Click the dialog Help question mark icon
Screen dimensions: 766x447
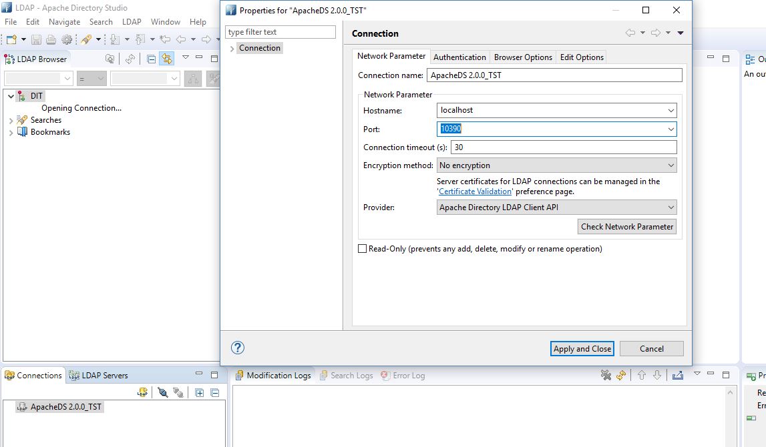(237, 348)
